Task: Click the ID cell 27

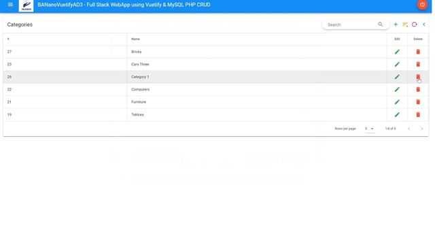Action: (x=65, y=52)
